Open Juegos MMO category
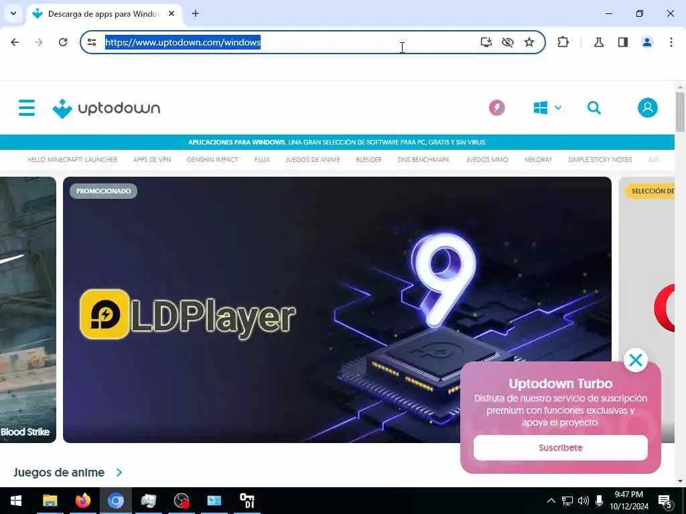This screenshot has width=686, height=514. [487, 159]
